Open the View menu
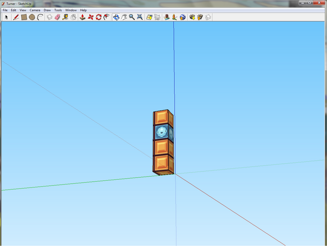Image resolution: width=327 pixels, height=246 pixels. click(x=23, y=10)
